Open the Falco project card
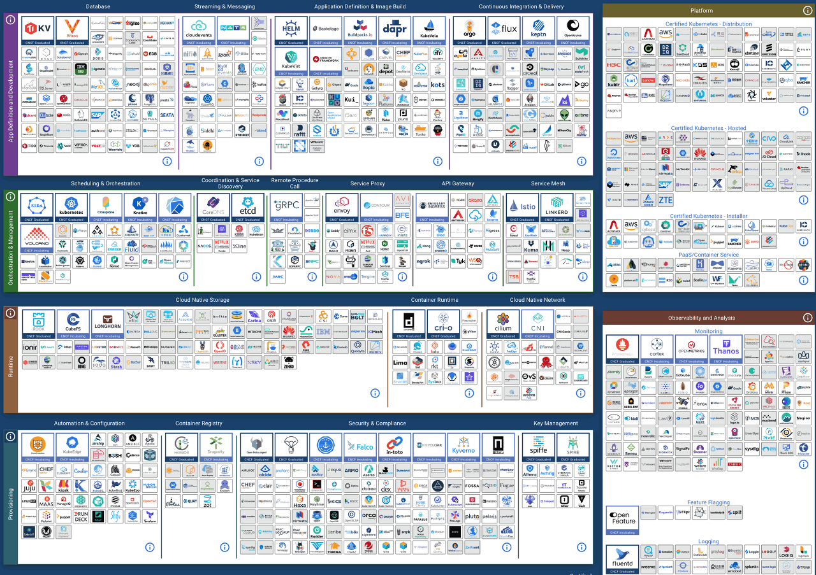Viewport: 816px width, 575px height. pyautogui.click(x=360, y=448)
